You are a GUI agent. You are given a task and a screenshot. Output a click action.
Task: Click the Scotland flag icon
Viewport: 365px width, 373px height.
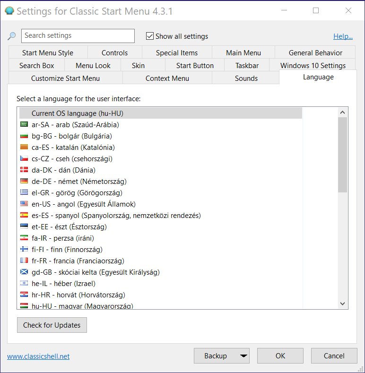pyautogui.click(x=24, y=272)
